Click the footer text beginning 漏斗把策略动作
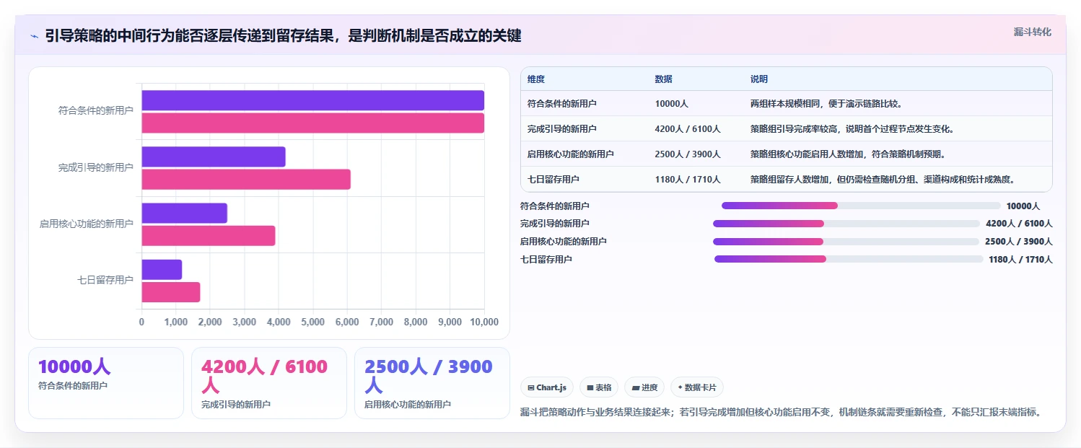The height and width of the screenshot is (448, 1081). [x=782, y=412]
